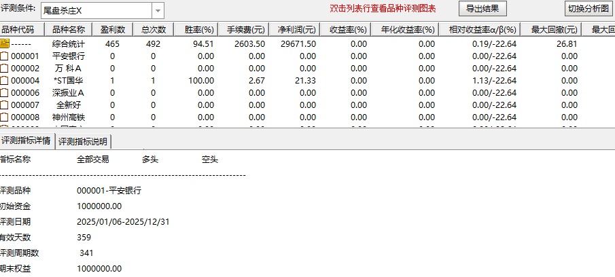Sort by the 最大回撤(元) column header
The width and height of the screenshot is (615, 277).
(551, 29)
